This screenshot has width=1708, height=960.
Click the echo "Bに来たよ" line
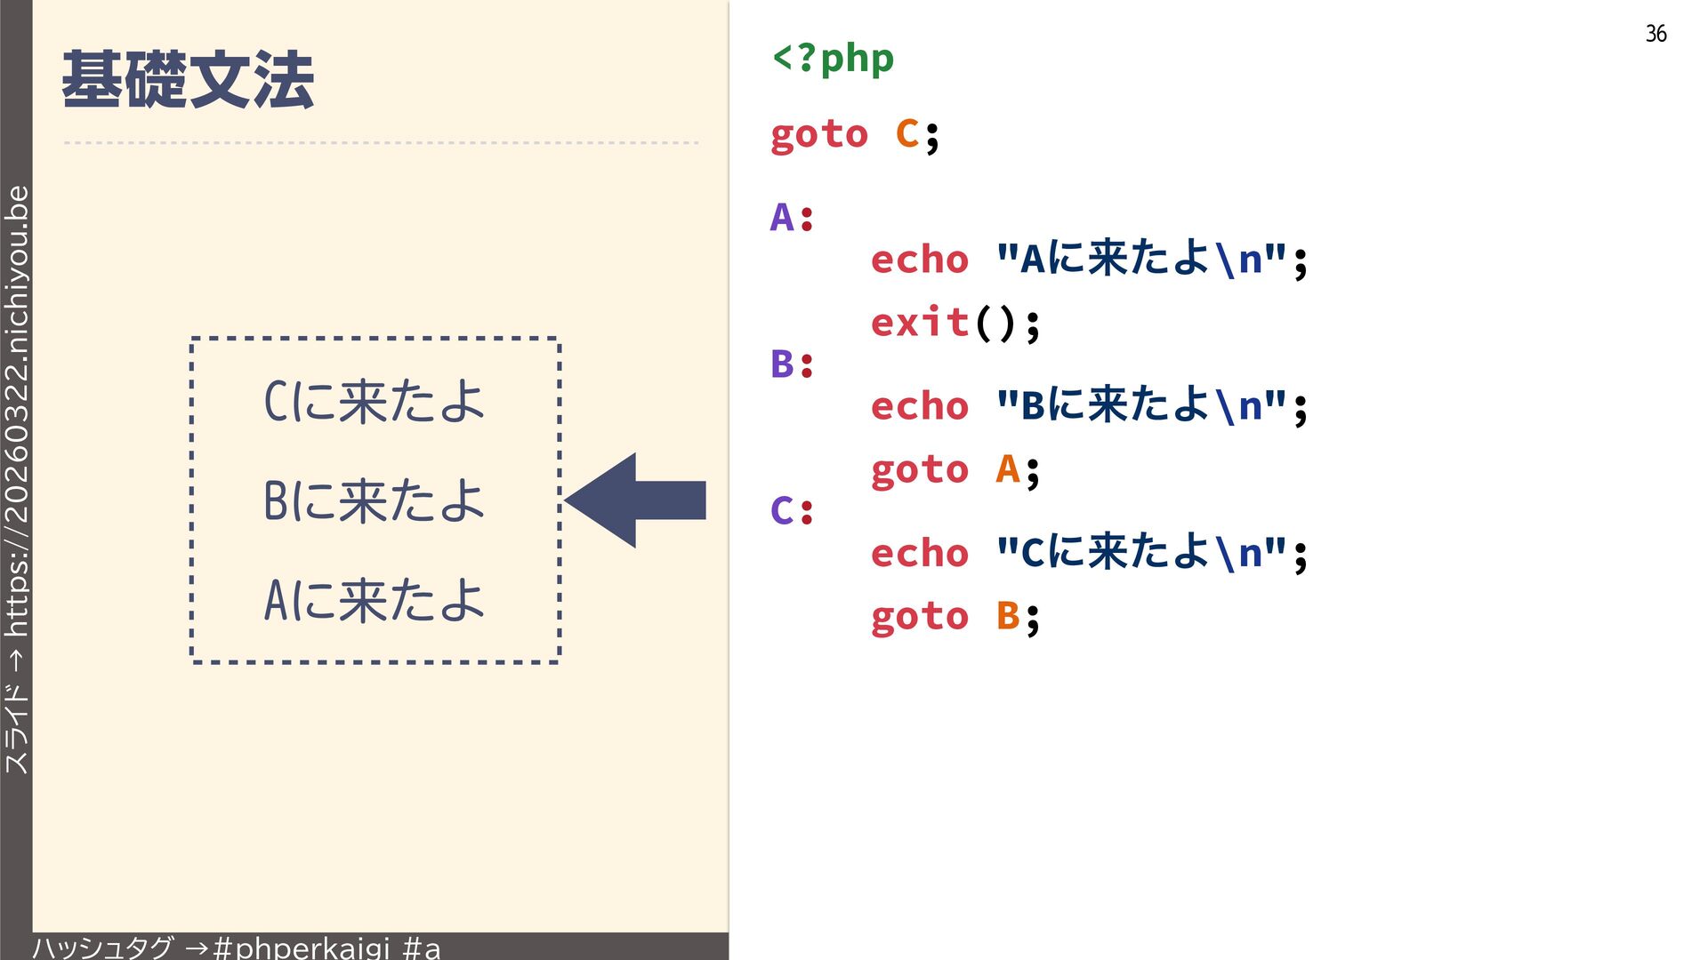tap(1089, 406)
